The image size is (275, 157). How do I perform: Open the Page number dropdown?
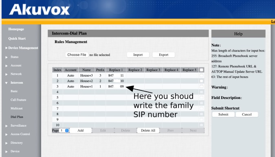pyautogui.click(x=64, y=131)
